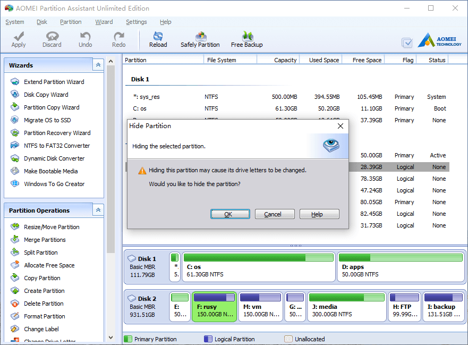The image size is (468, 345).
Task: Select the sys_res partition row
Action: pyautogui.click(x=287, y=97)
